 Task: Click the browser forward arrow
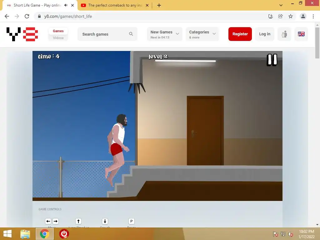point(17,16)
